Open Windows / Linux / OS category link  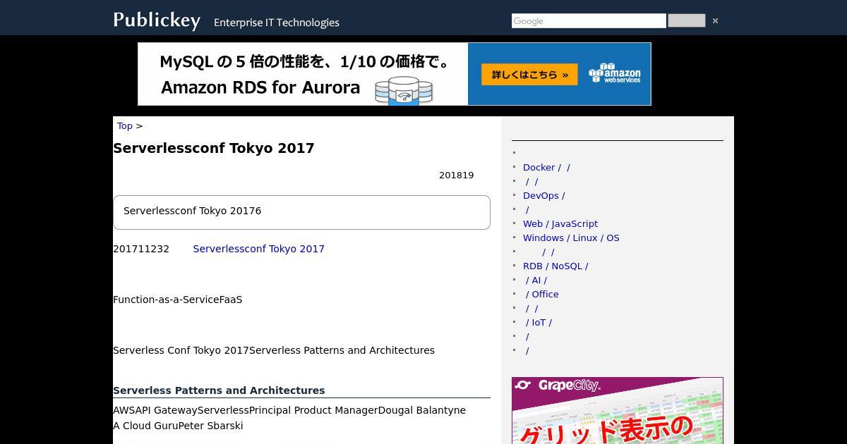tap(571, 238)
